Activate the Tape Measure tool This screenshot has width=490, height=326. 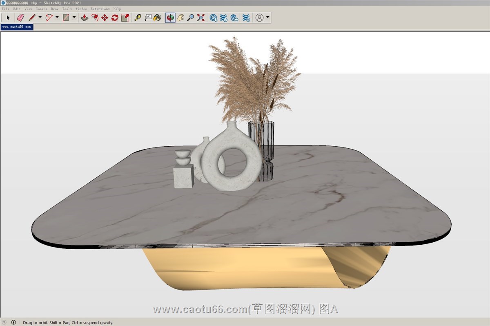pyautogui.click(x=138, y=18)
